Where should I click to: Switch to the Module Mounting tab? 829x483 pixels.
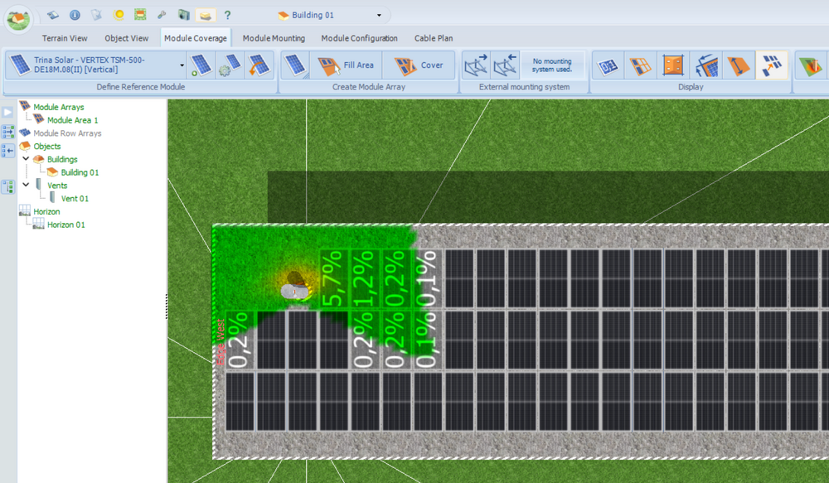[274, 38]
